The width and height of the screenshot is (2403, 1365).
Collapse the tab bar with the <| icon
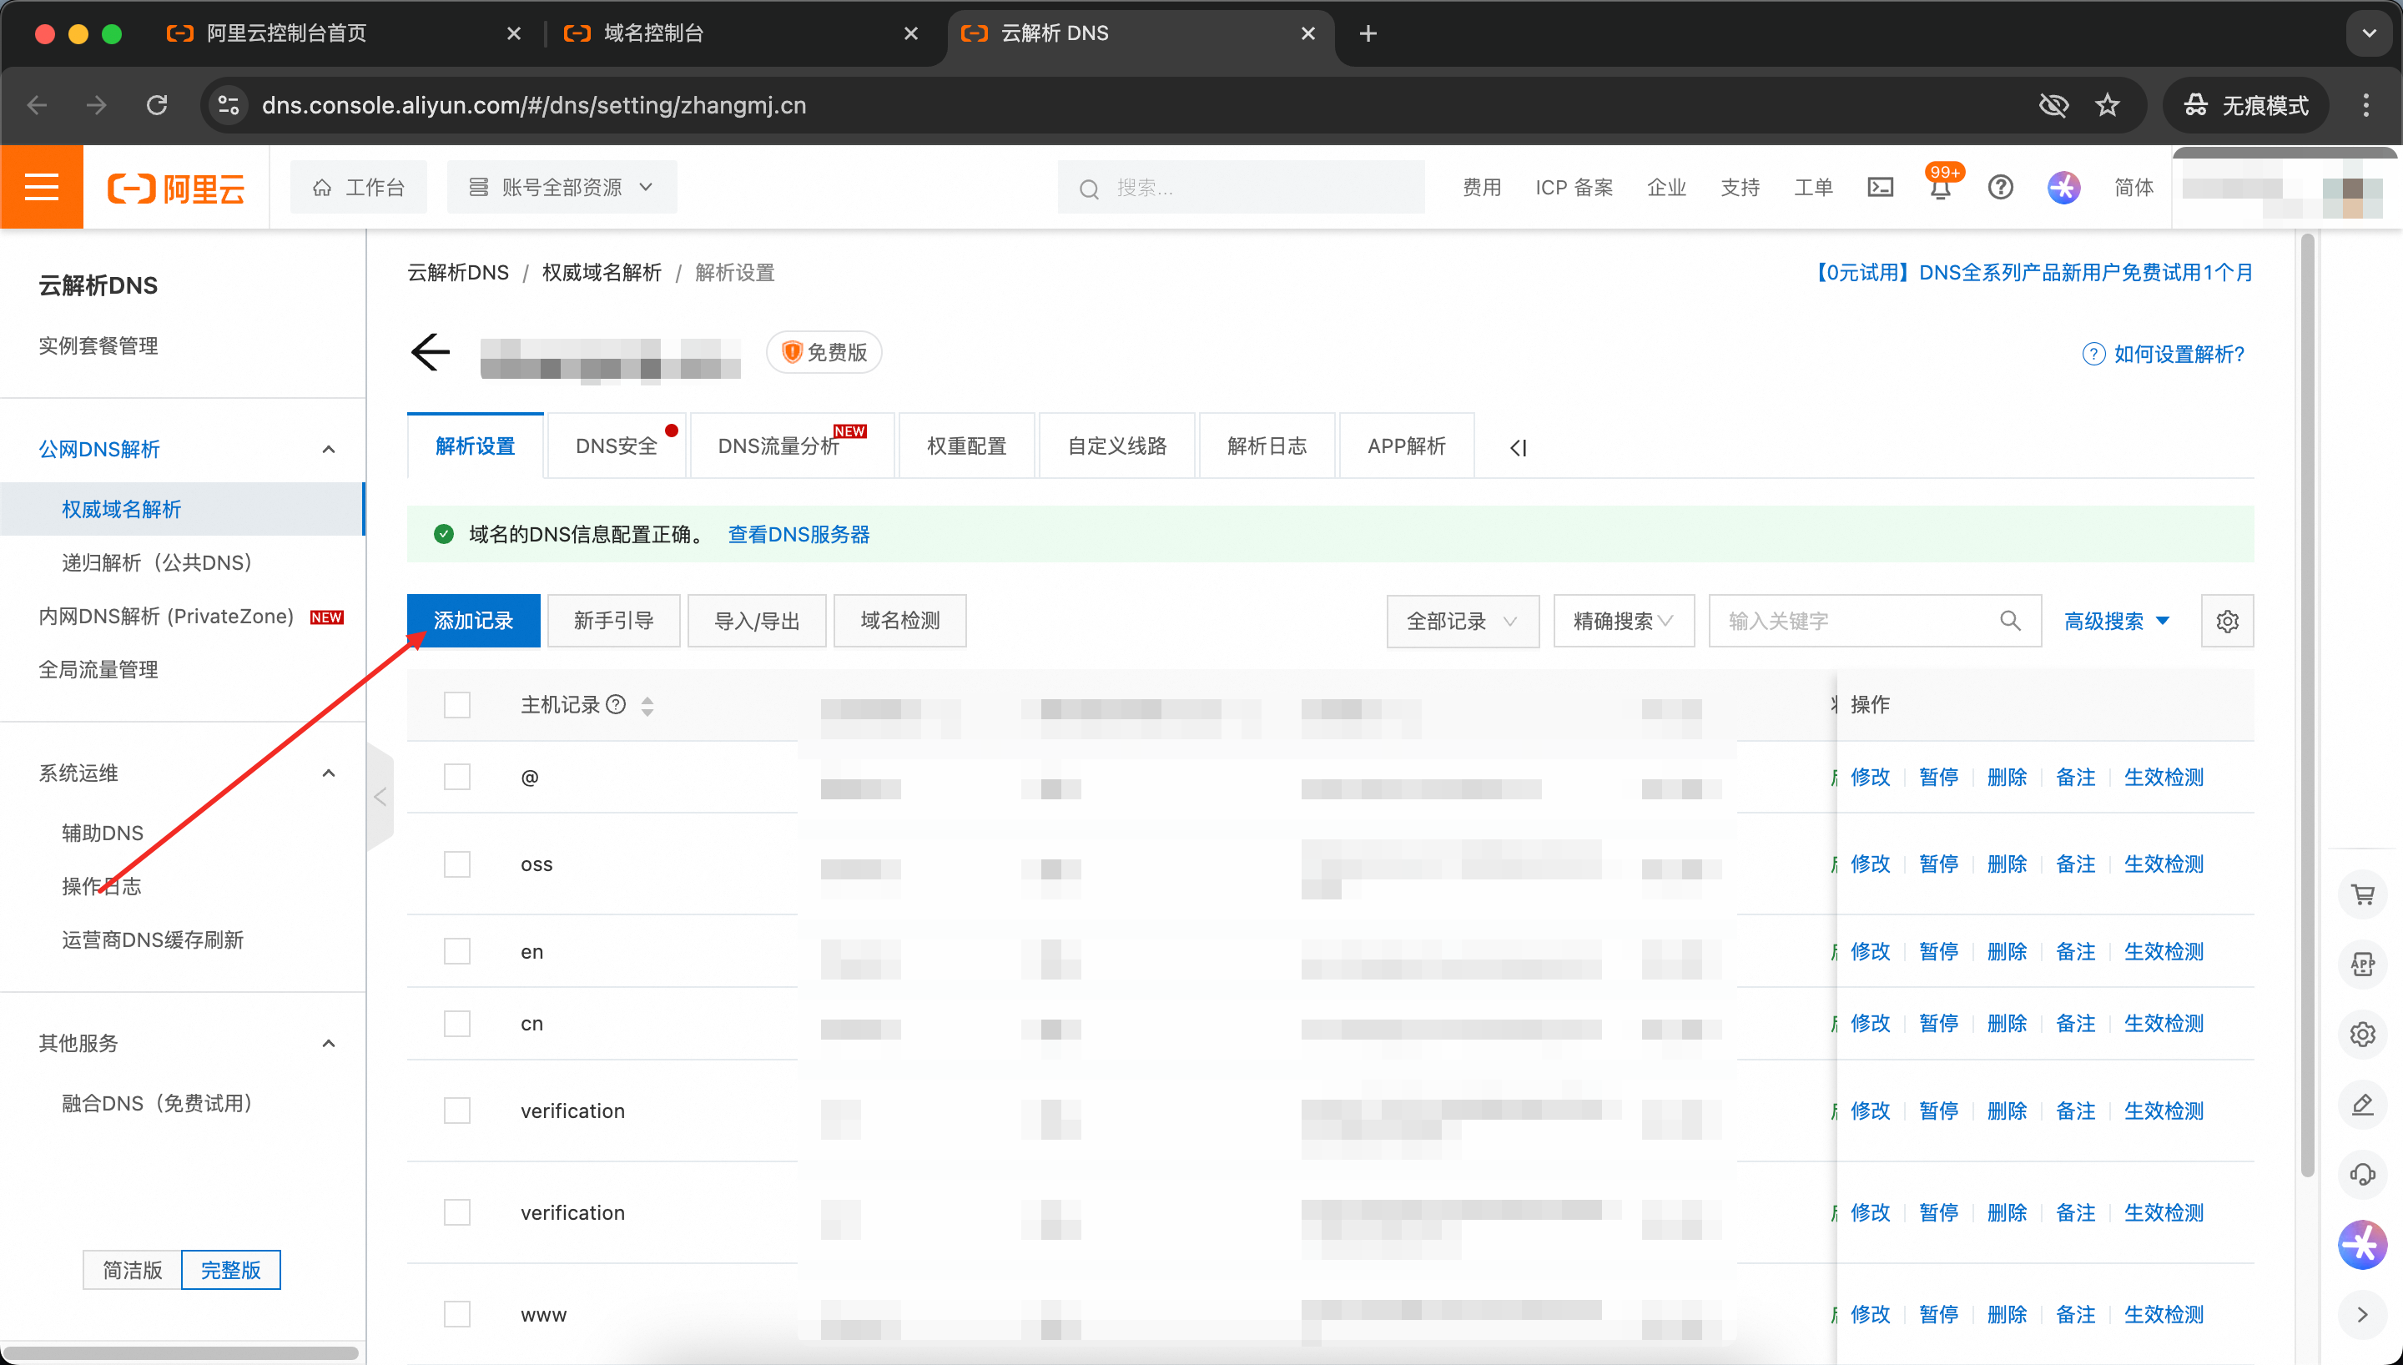click(1519, 447)
